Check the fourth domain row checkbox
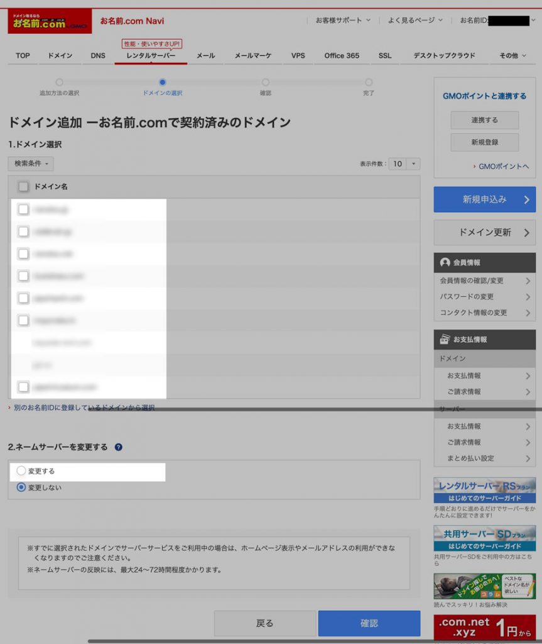The height and width of the screenshot is (644, 542). tap(23, 276)
